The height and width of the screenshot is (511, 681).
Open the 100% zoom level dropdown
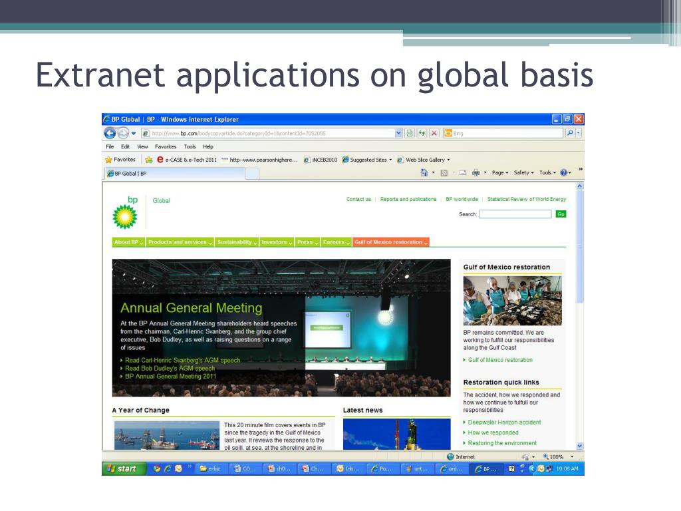point(572,456)
